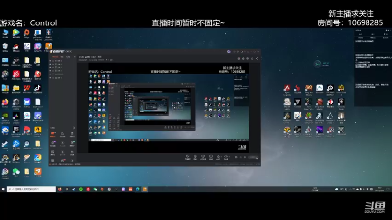This screenshot has width=392, height=220.
Task: Open the NetEase Cloud Music desktop shortcut
Action: 16,75
